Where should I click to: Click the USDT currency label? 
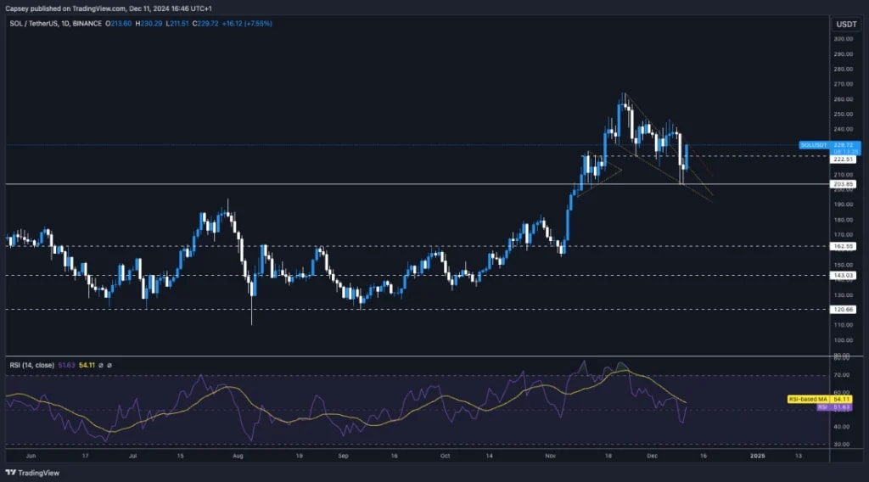pos(846,24)
